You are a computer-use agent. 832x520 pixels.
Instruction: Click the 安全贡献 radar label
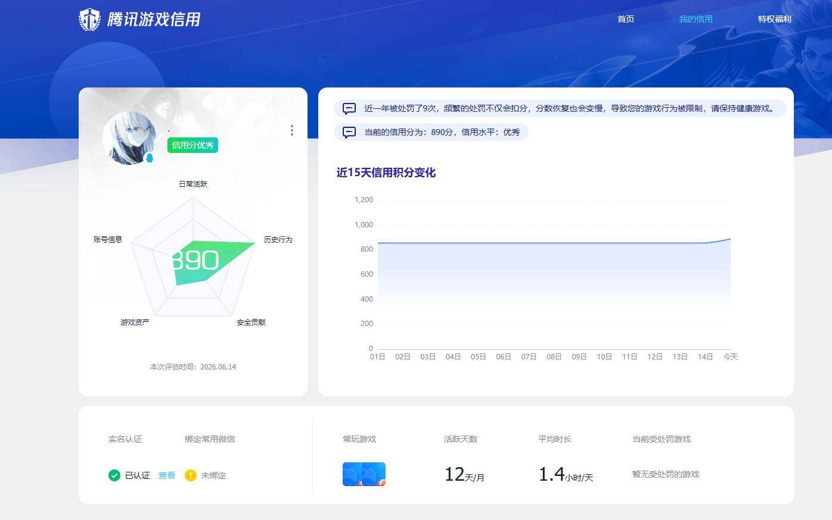[251, 322]
